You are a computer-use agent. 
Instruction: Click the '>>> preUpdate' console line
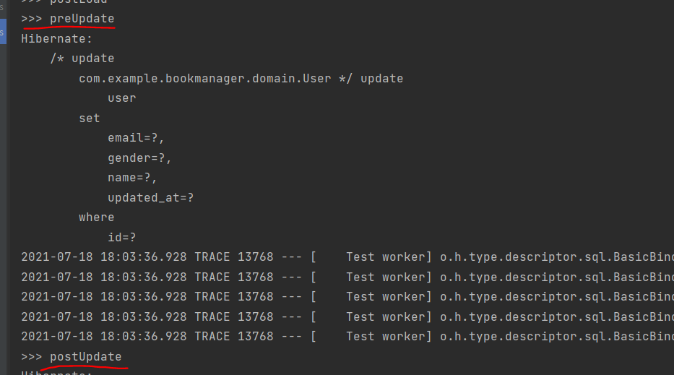(67, 19)
